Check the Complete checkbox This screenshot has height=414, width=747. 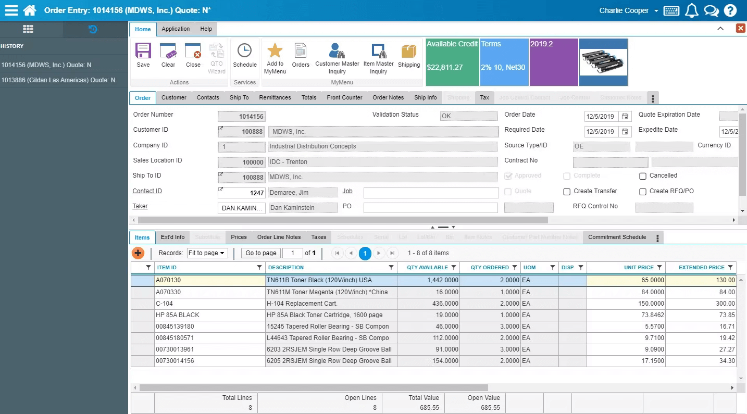point(567,175)
